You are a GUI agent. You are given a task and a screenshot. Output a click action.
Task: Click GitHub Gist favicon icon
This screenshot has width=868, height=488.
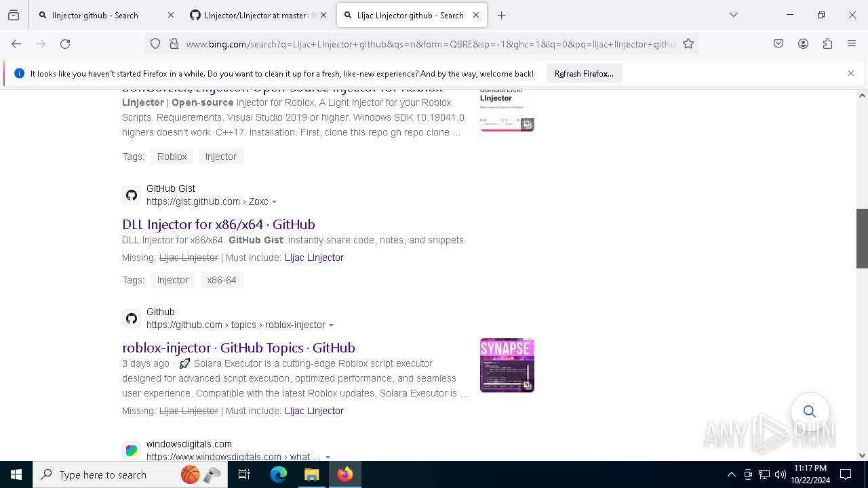pos(132,195)
